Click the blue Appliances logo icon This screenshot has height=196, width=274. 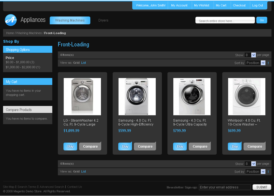(11, 20)
